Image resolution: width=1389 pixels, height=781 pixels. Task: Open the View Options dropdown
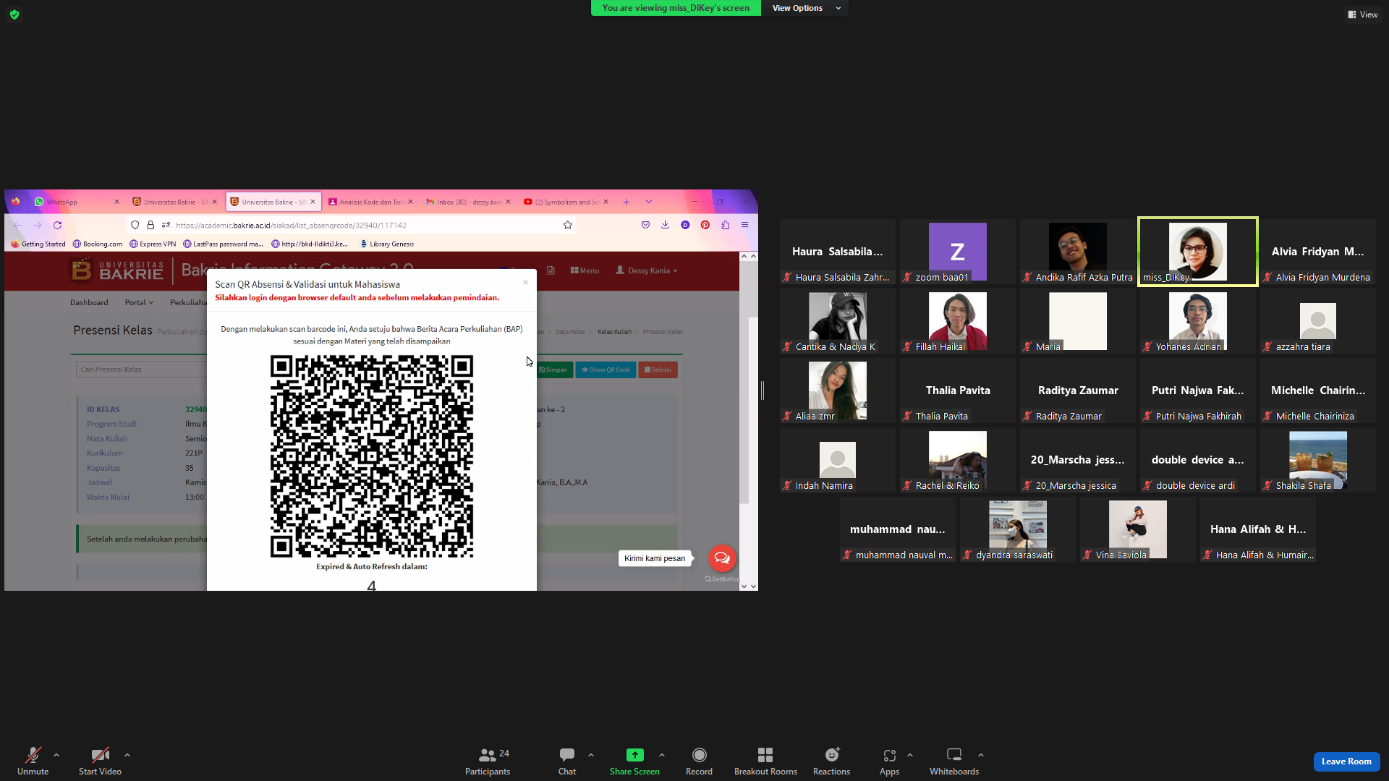pyautogui.click(x=806, y=8)
